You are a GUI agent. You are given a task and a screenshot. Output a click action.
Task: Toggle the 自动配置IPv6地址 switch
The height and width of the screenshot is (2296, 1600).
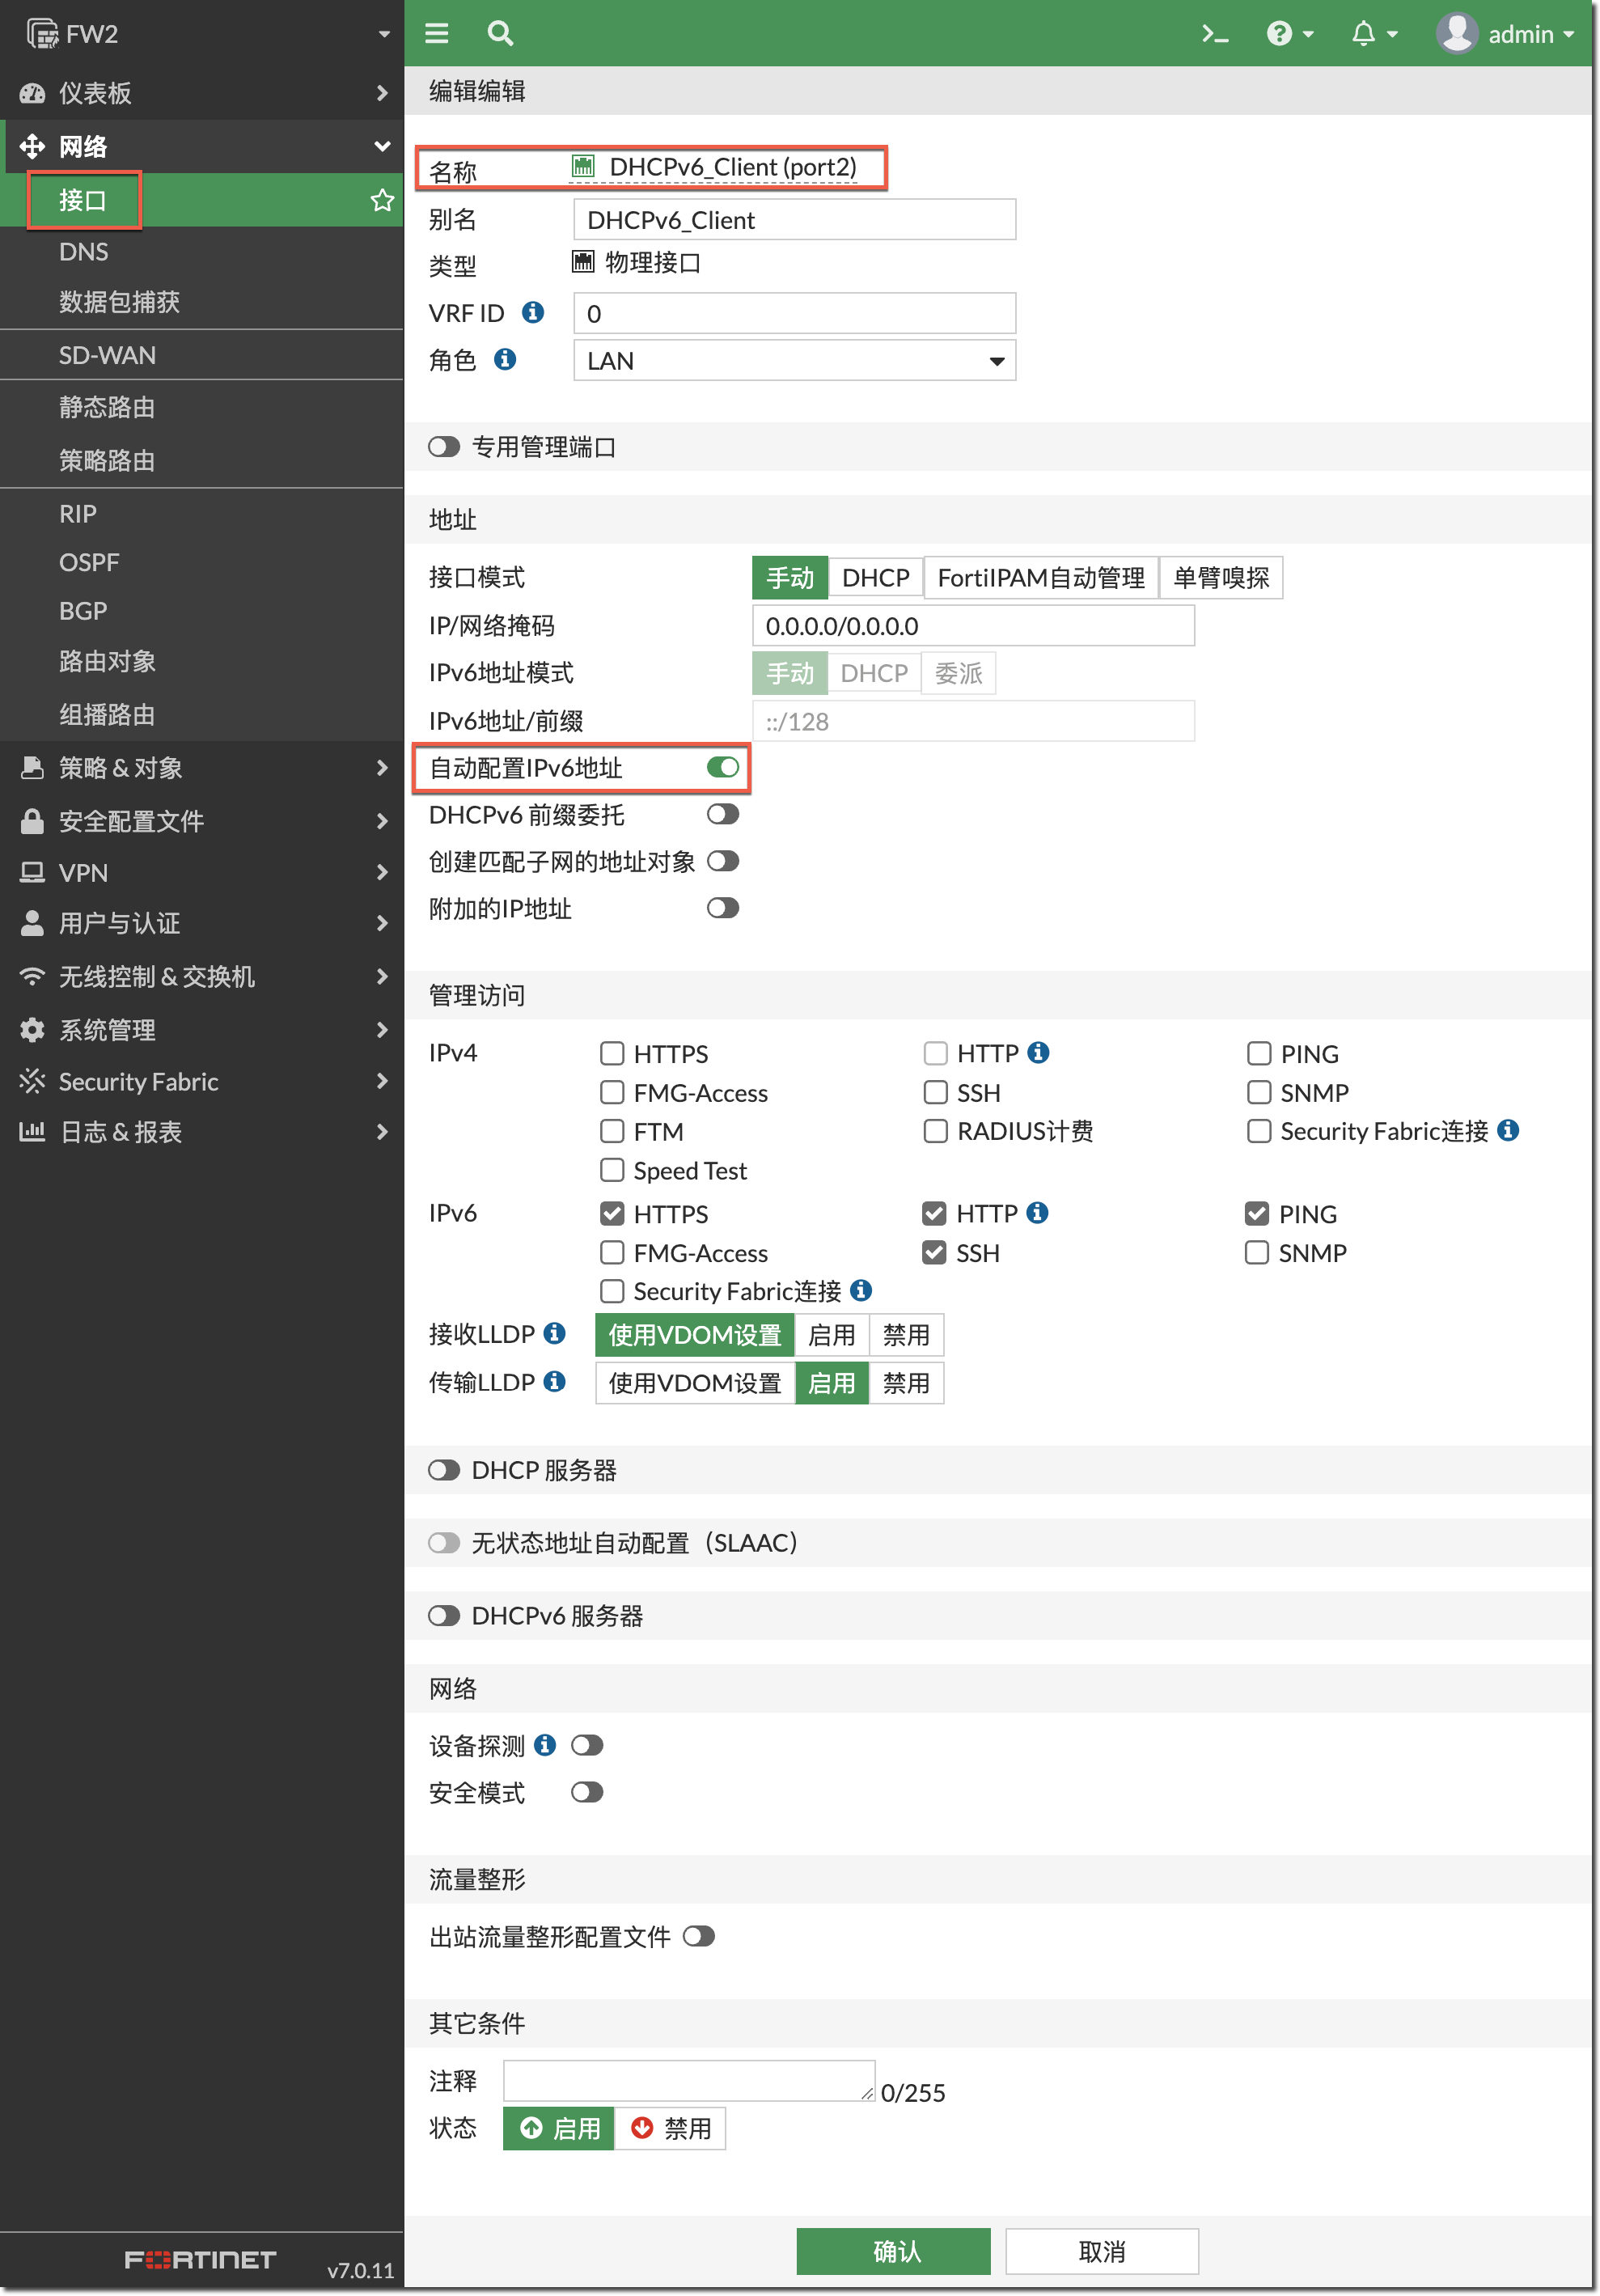pyautogui.click(x=722, y=767)
